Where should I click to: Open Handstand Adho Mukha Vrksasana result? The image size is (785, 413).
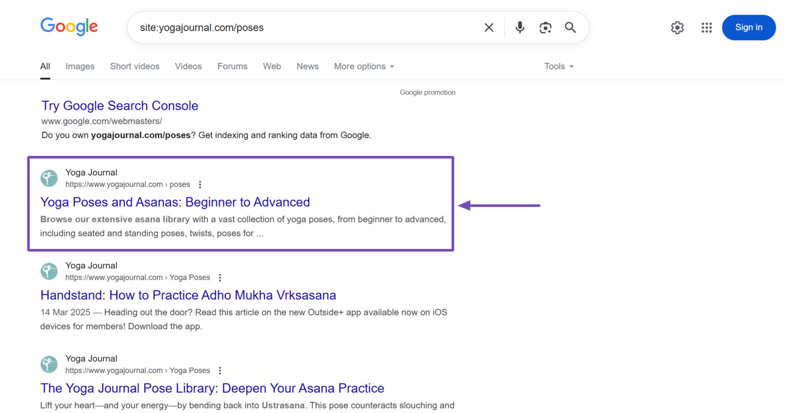188,295
